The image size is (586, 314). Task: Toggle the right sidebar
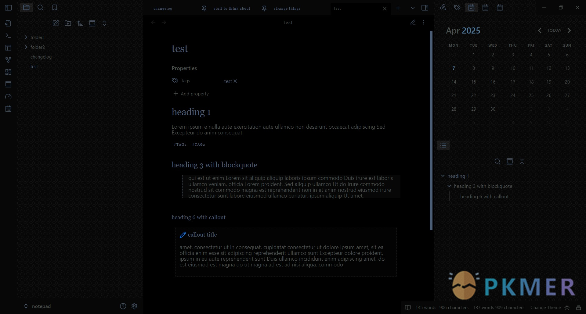(x=425, y=8)
